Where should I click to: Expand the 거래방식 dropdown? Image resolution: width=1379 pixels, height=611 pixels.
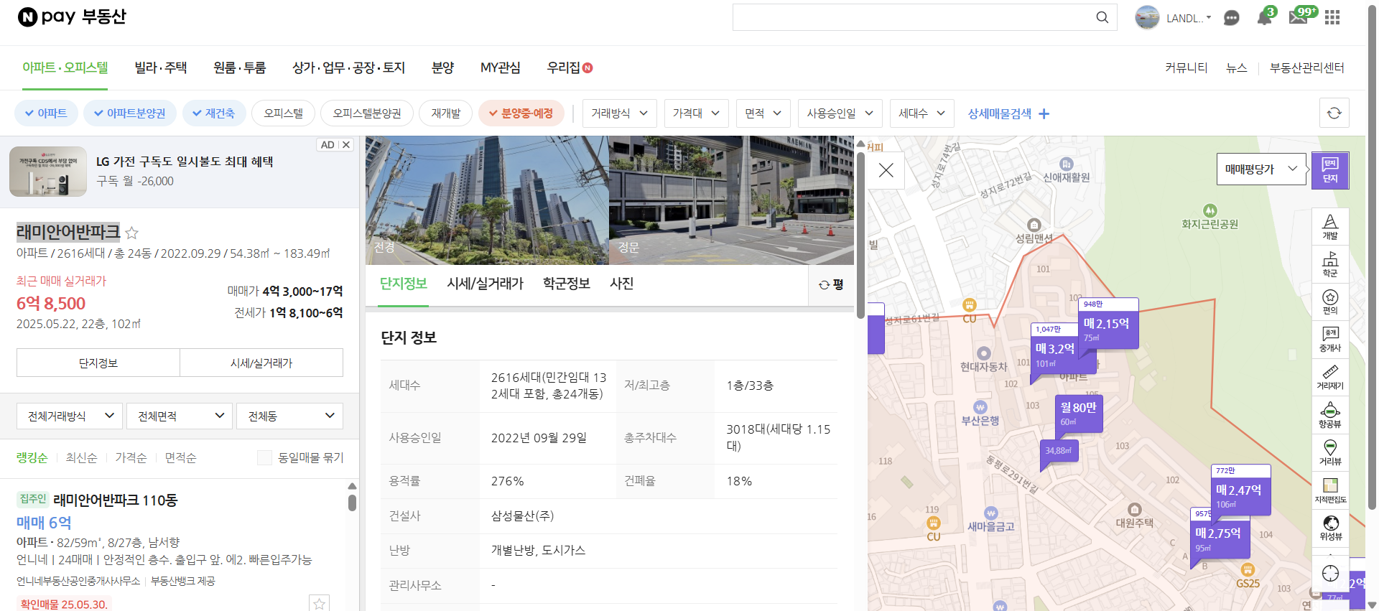pos(619,113)
